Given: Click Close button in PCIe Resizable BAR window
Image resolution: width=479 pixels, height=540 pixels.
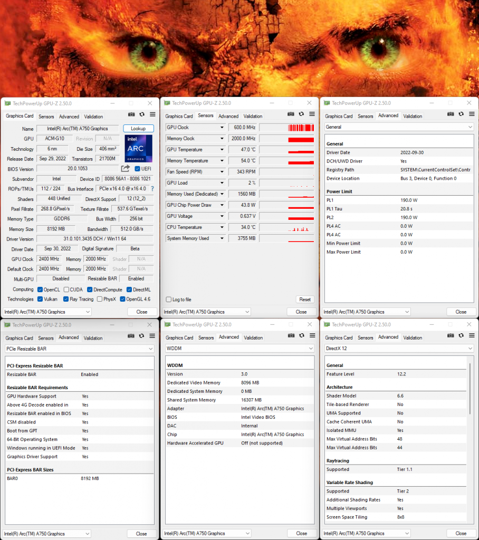Looking at the screenshot, I should pos(141,534).
